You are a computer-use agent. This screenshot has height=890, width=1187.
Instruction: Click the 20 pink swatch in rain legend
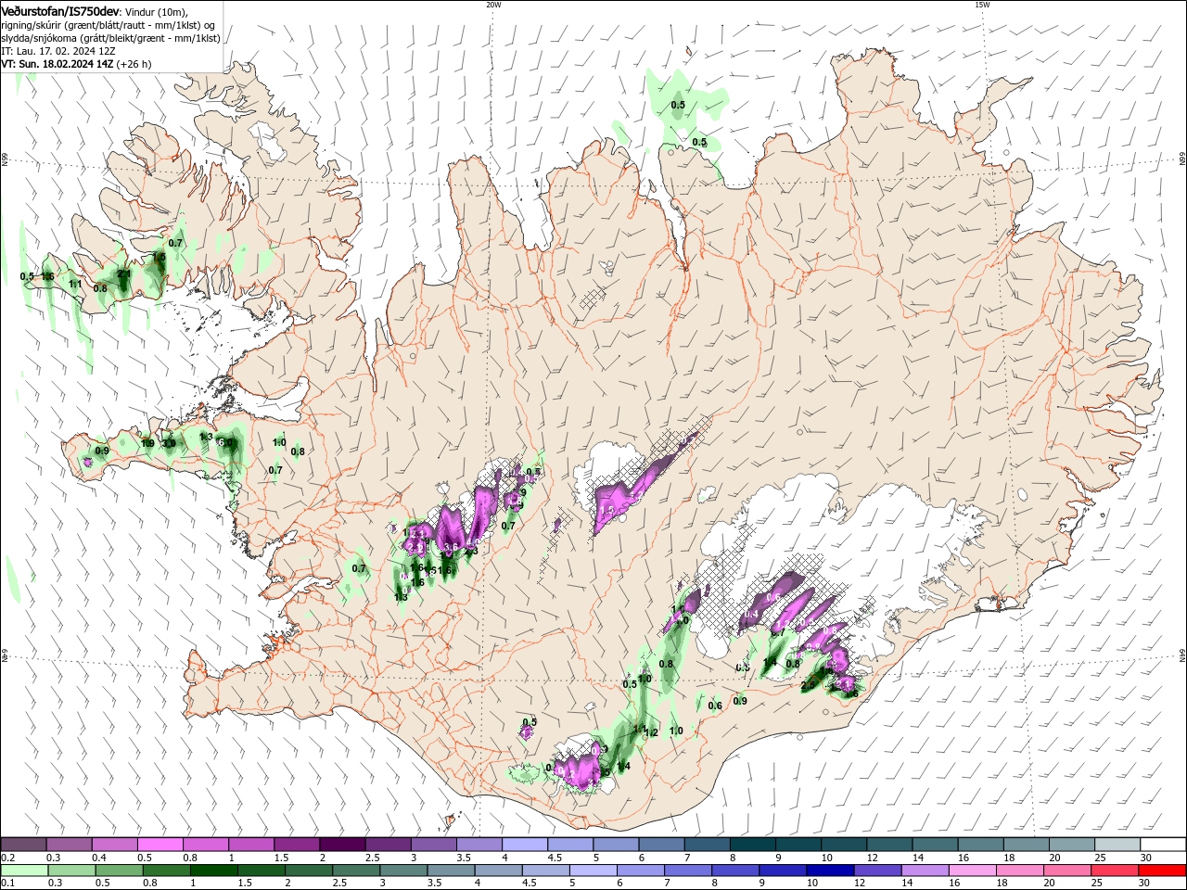pyautogui.click(x=1068, y=871)
